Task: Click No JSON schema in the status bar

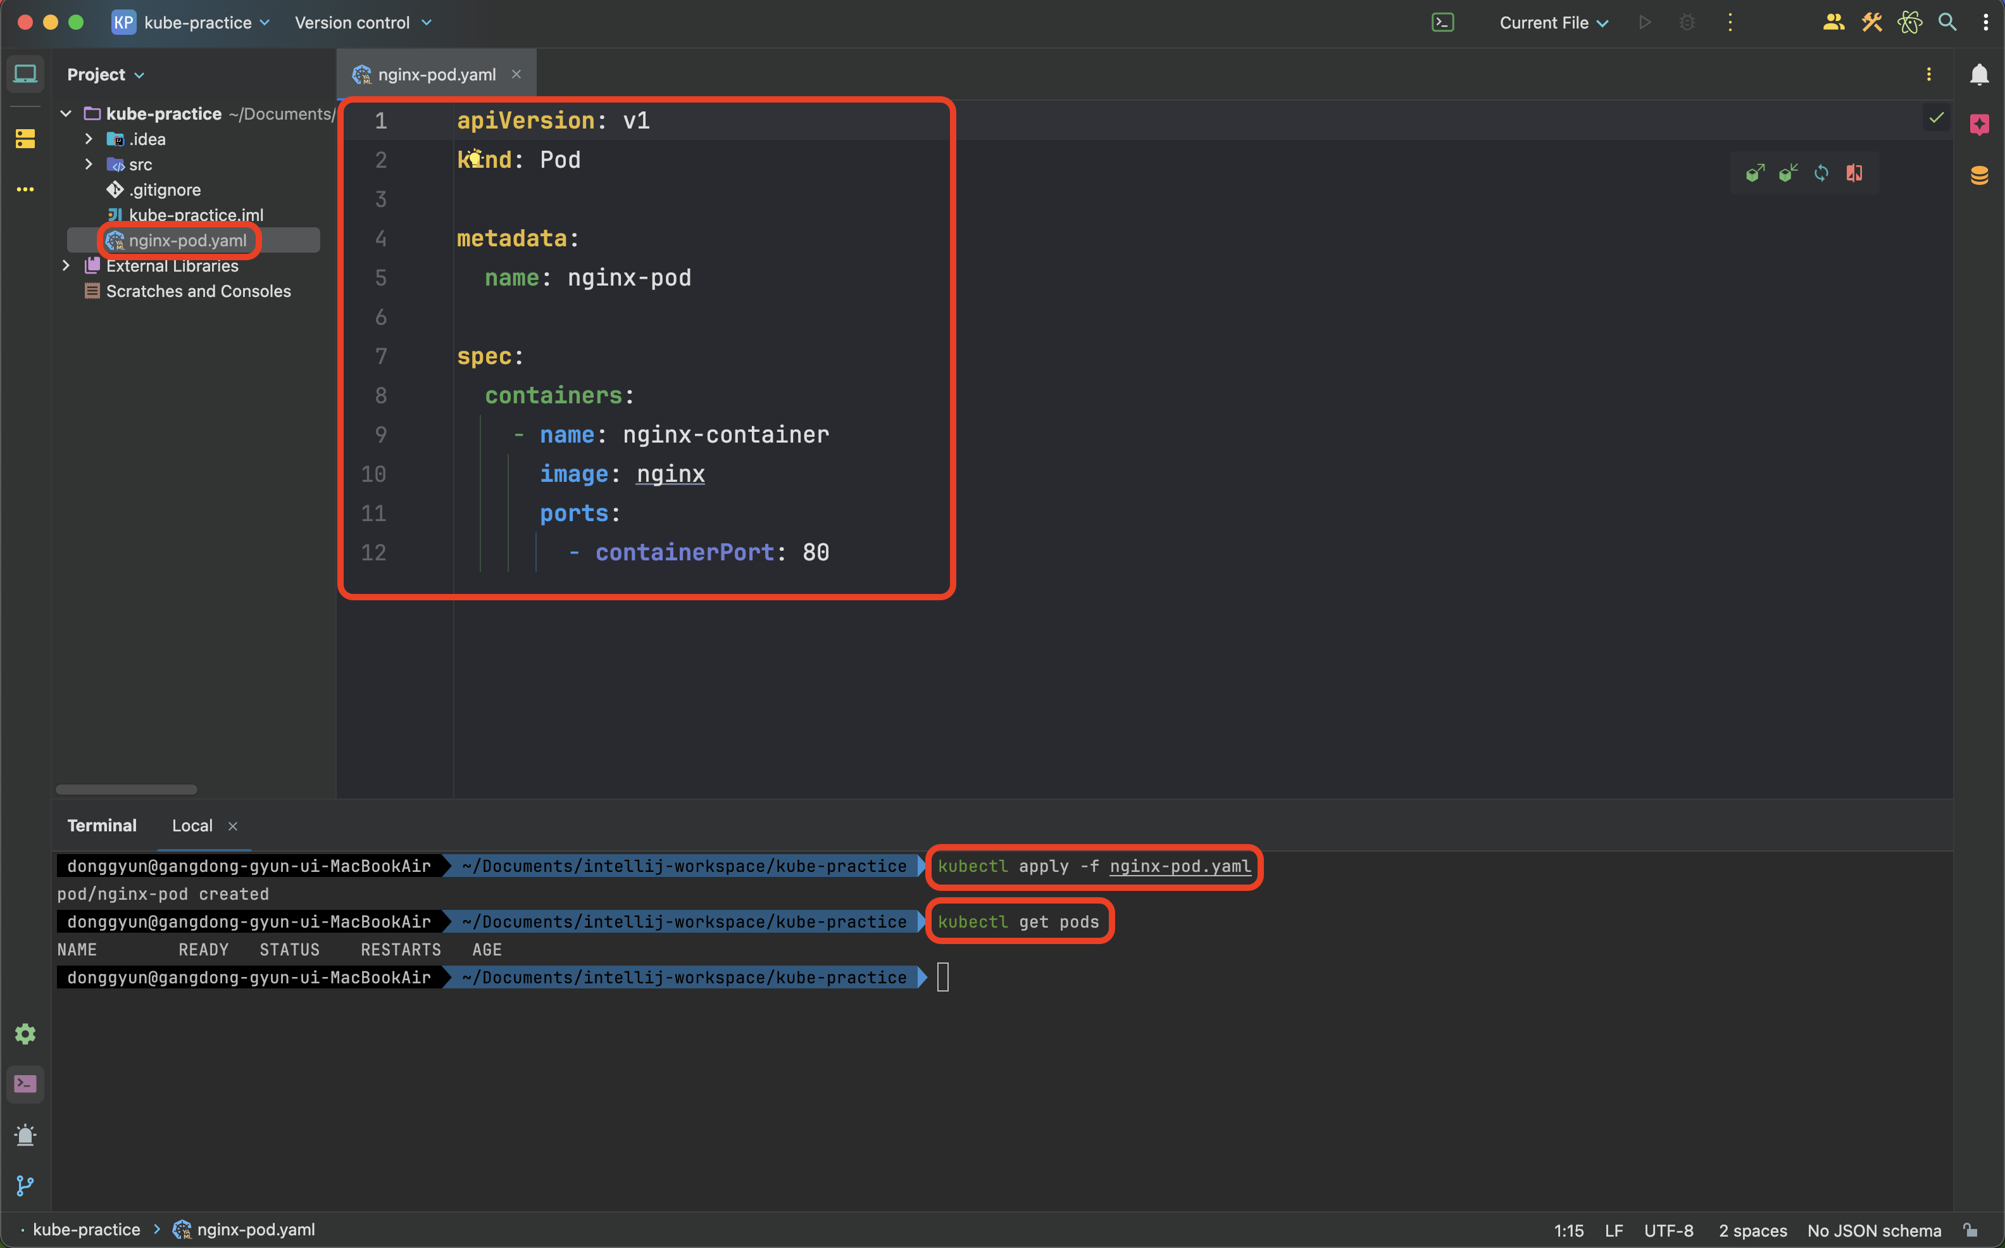Action: tap(1873, 1230)
